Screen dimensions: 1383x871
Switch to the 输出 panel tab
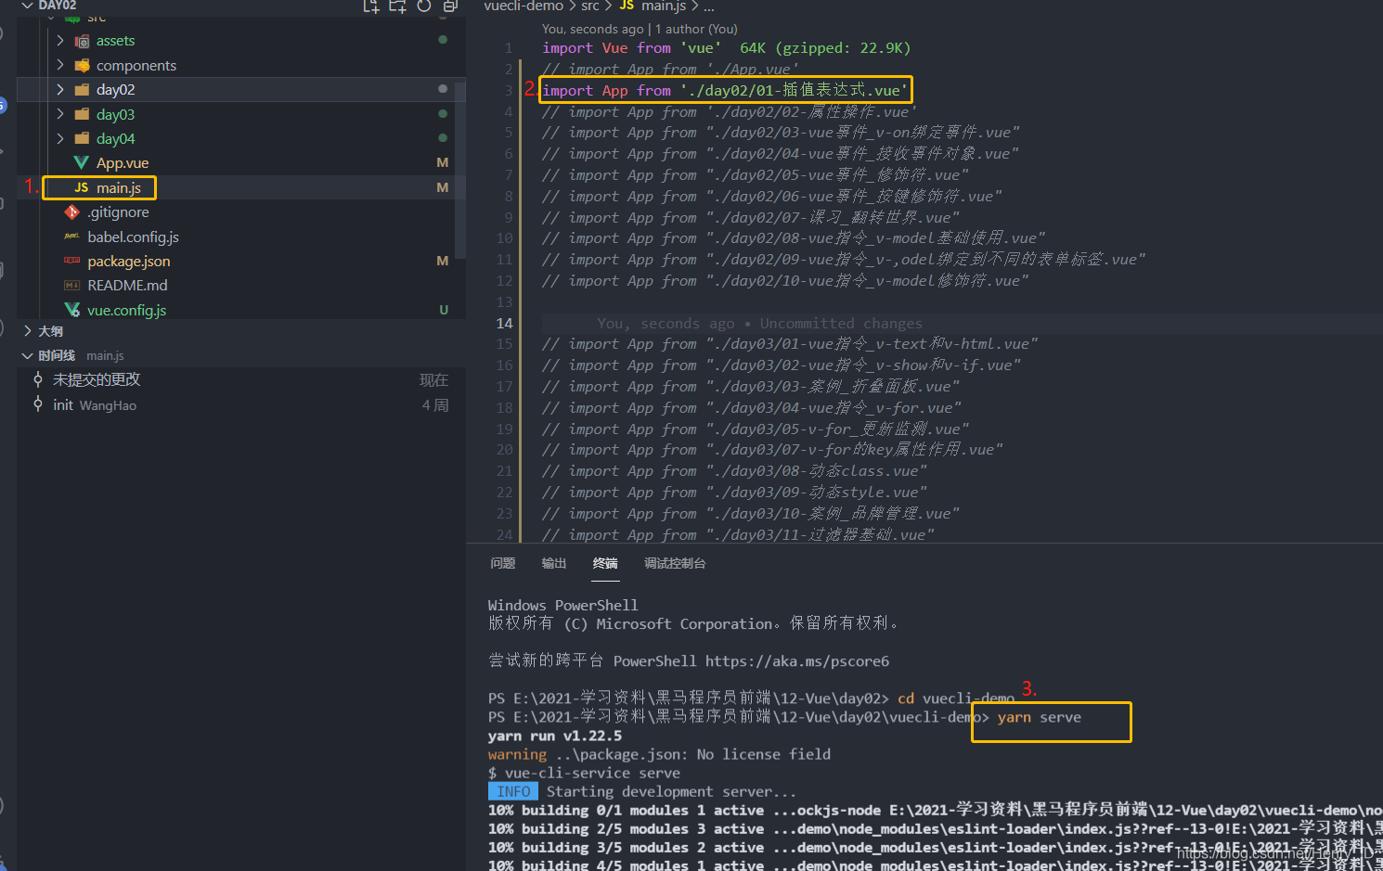tap(554, 564)
